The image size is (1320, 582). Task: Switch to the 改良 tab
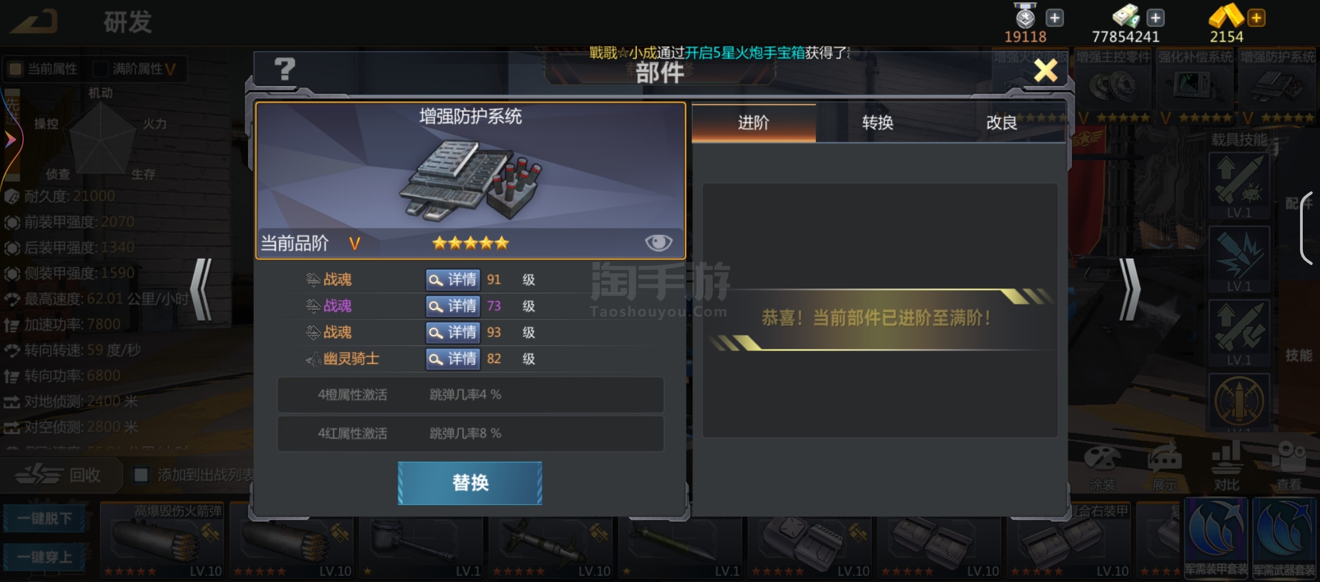point(1002,123)
